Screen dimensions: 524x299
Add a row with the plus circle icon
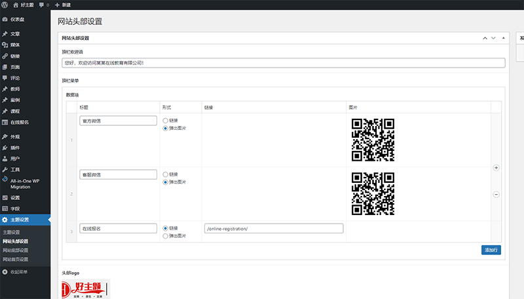496,168
